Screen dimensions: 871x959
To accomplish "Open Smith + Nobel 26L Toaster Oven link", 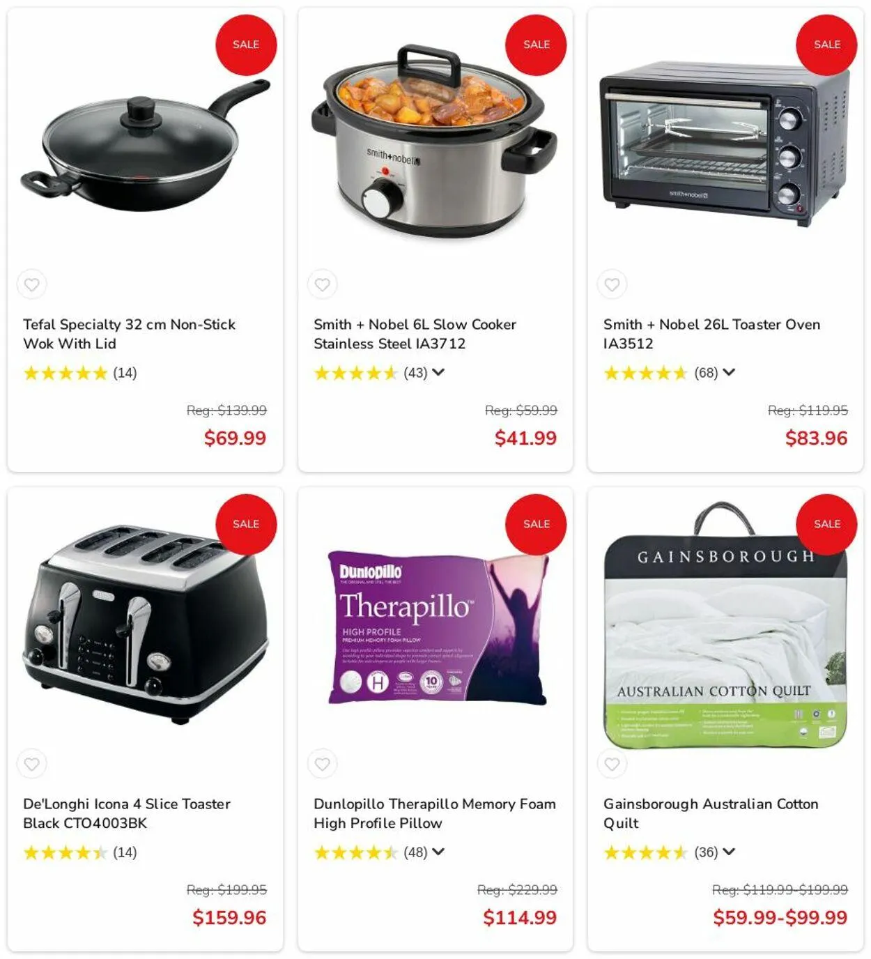I will 711,334.
